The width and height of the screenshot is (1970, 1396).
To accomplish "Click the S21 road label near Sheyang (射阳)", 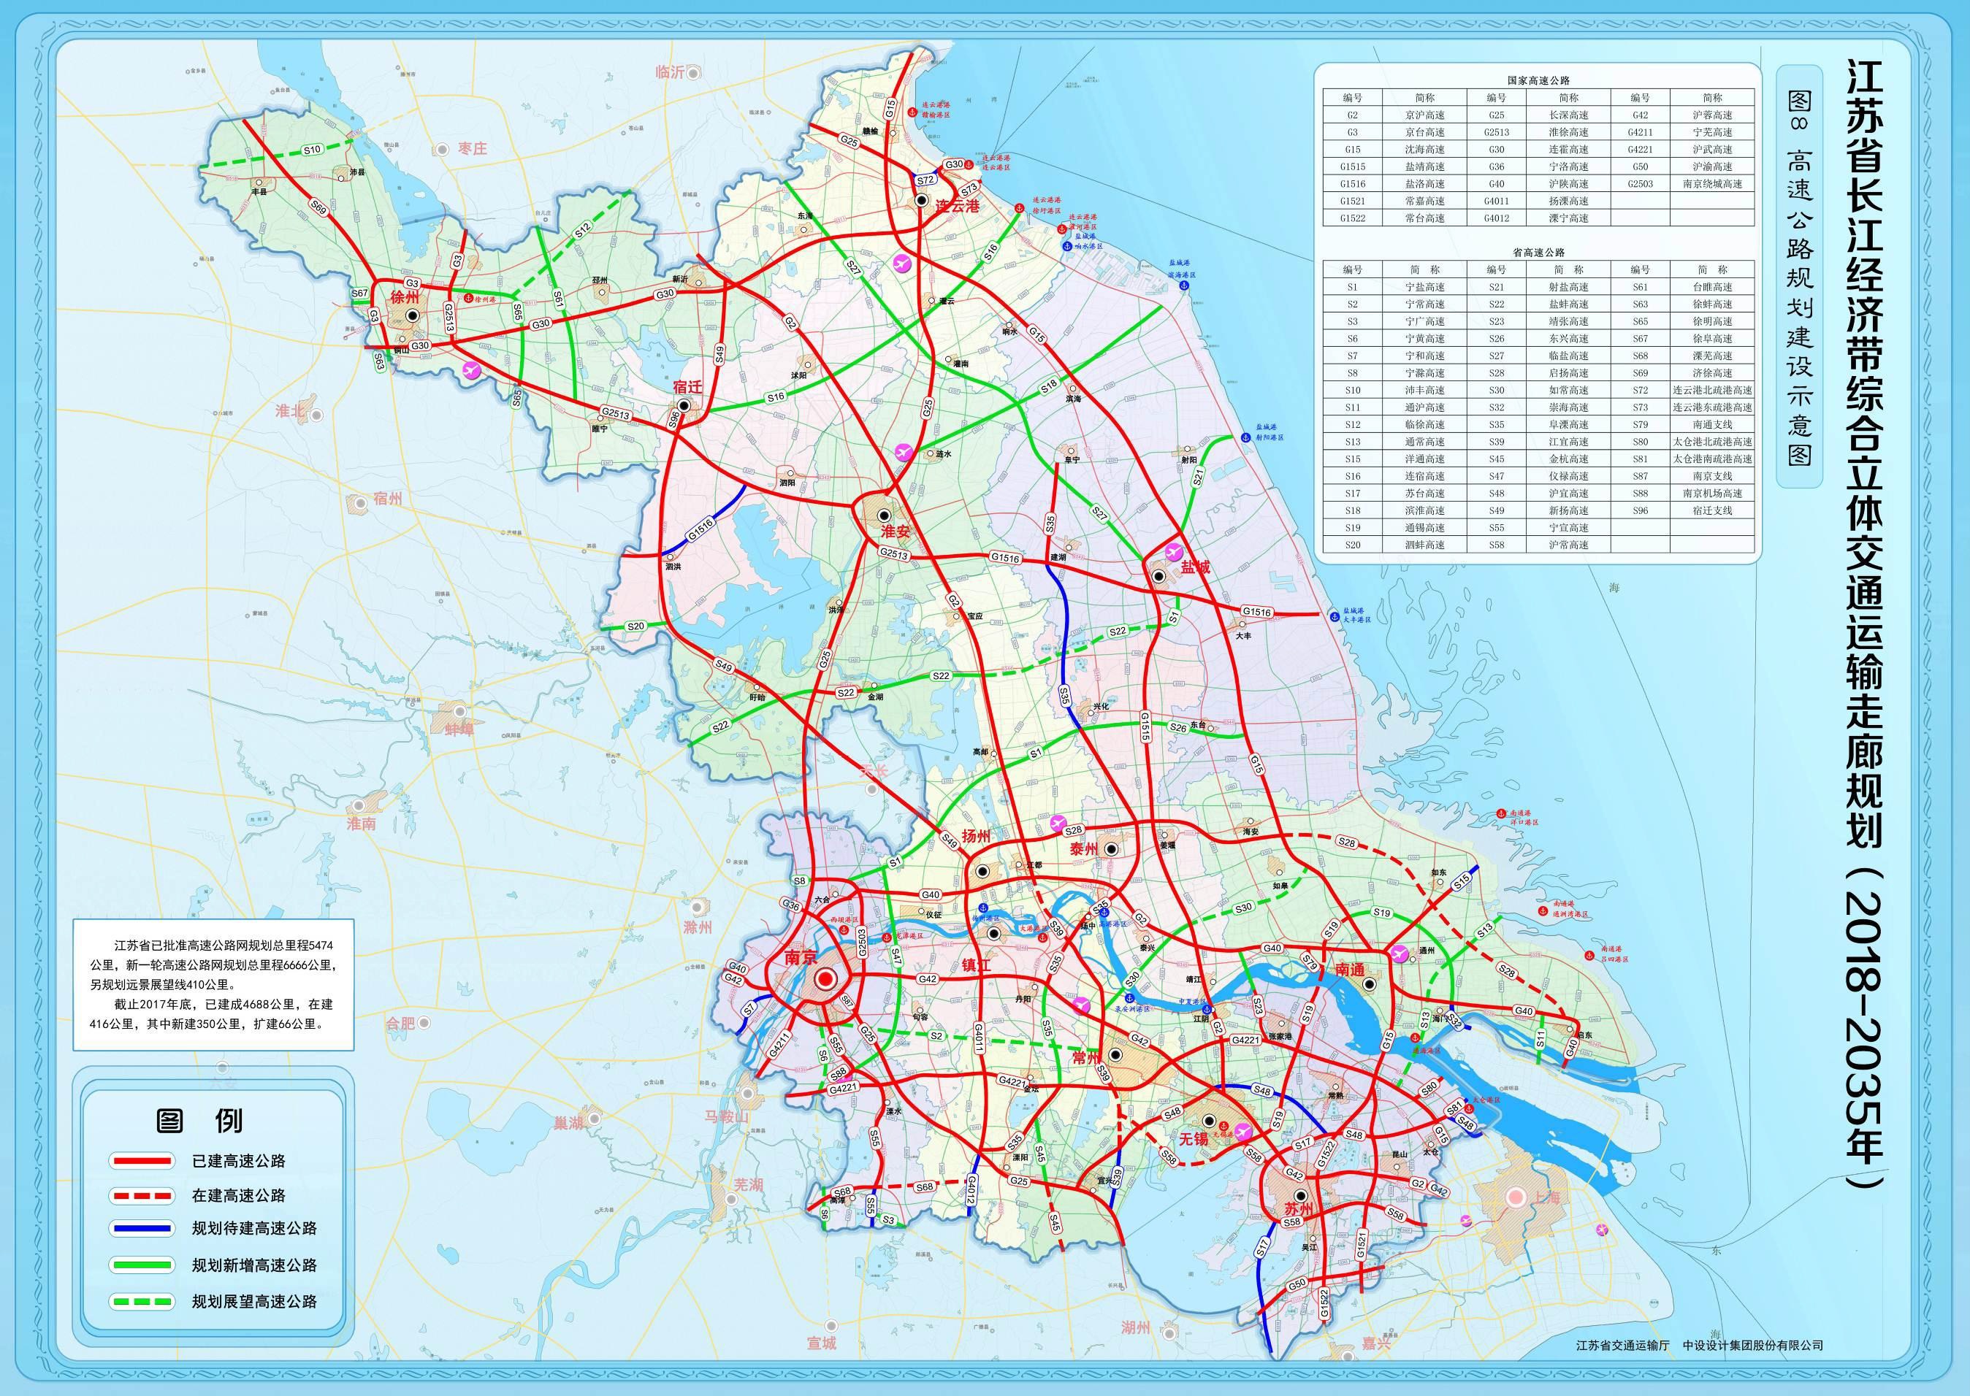I will pyautogui.click(x=1198, y=478).
